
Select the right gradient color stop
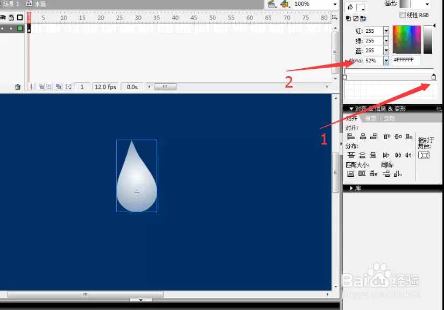click(x=434, y=77)
